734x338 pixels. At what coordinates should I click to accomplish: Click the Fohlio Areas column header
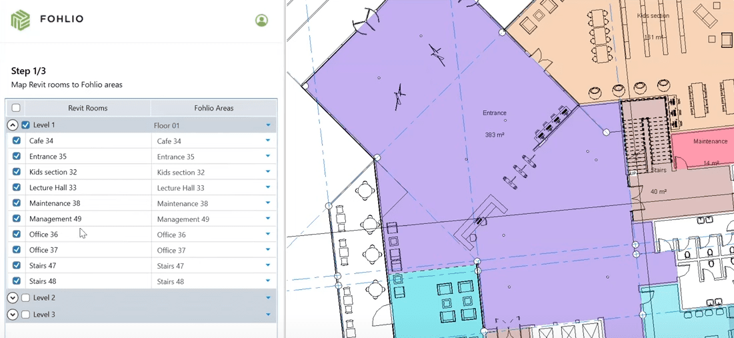[x=213, y=108]
